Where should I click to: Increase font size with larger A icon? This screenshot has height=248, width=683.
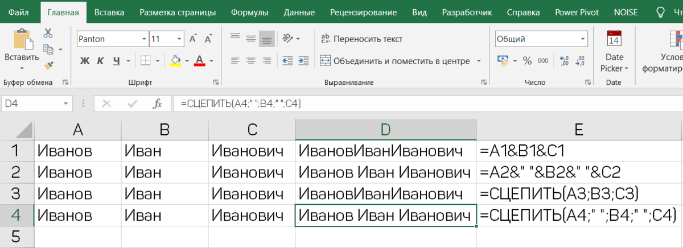[193, 39]
